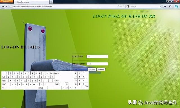
Task: Click the browser forward arrow
Action: [6, 6]
